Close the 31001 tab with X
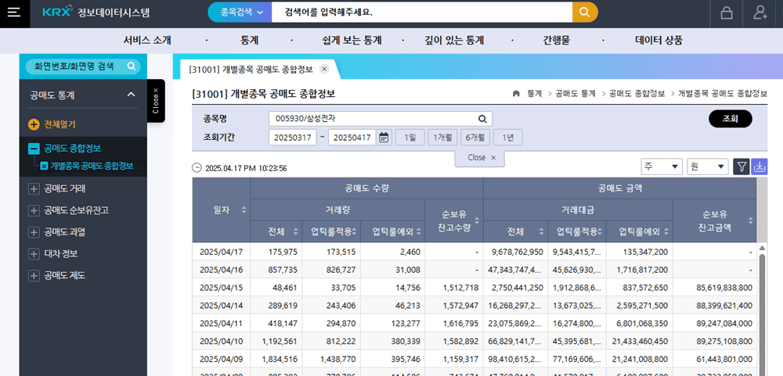 324,70
